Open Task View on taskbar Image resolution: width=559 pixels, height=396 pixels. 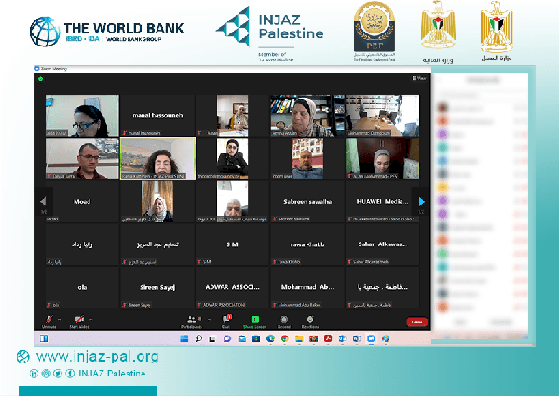212,338
